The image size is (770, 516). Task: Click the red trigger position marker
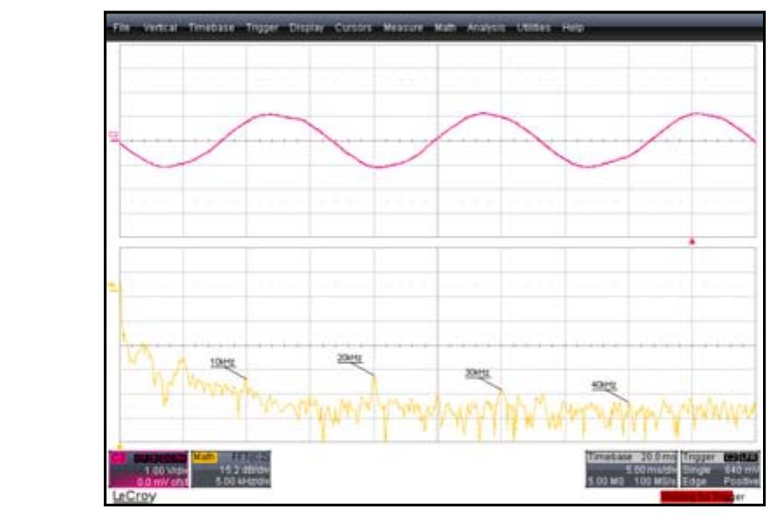[691, 241]
